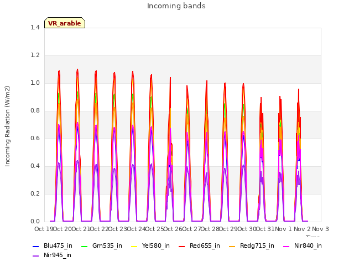Click the red Red655_in legend swatch
Image resolution: width=354 pixels, height=266 pixels.
(182, 246)
